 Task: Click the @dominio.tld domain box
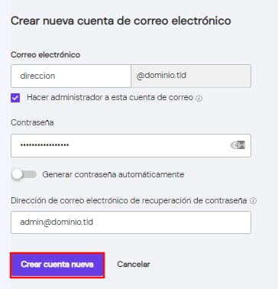(191, 76)
